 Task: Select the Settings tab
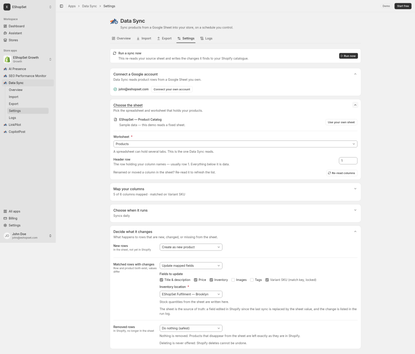[x=186, y=39]
